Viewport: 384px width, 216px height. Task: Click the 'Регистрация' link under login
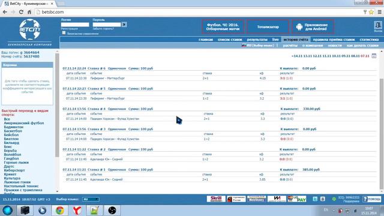[70, 29]
